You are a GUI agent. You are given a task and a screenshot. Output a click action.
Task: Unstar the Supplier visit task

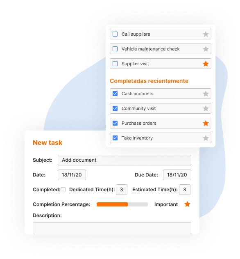point(206,64)
